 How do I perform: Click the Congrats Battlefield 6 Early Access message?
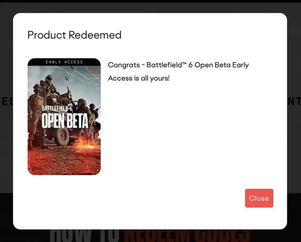pos(178,72)
